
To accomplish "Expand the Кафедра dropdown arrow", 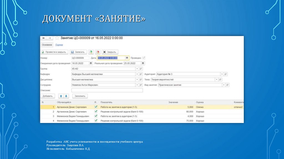I will tap(137, 74).
